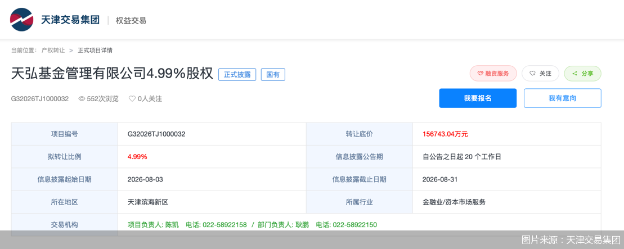The image size is (624, 249).
Task: Select 天津滨海新区 region value
Action: pyautogui.click(x=147, y=202)
